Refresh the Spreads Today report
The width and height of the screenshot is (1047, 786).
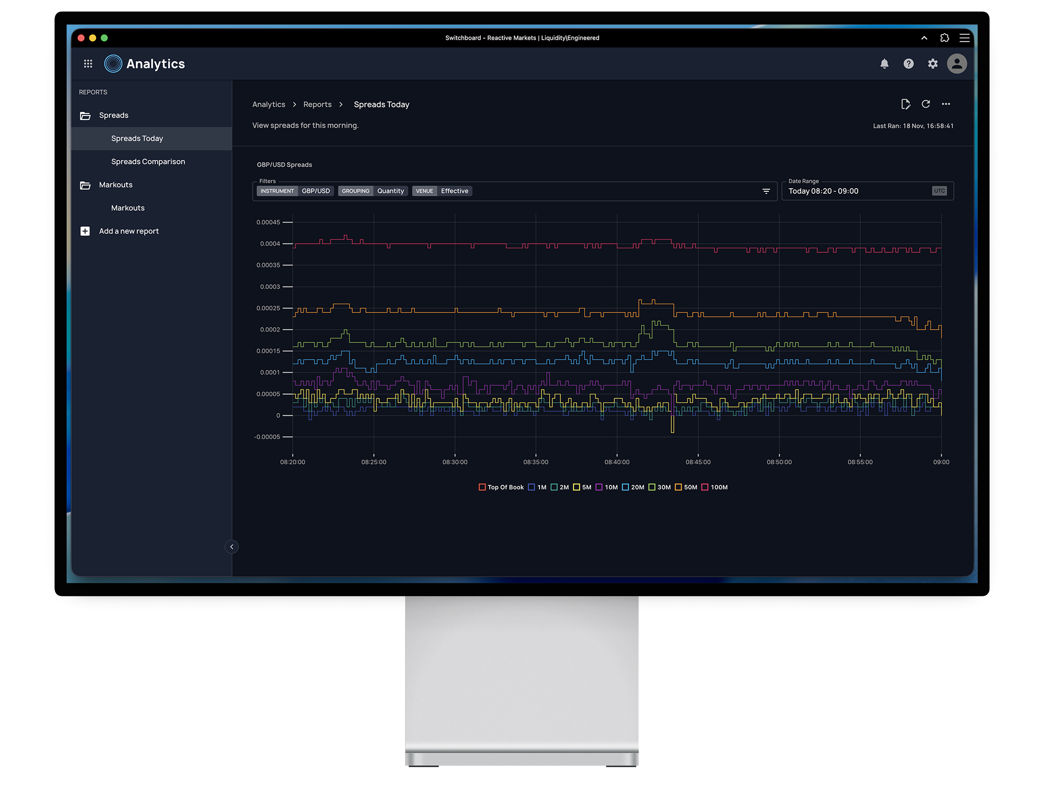coord(926,104)
